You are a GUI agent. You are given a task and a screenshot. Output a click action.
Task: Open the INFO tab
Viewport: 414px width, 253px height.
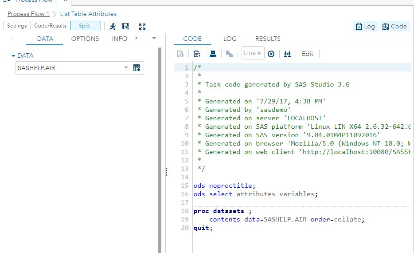119,39
